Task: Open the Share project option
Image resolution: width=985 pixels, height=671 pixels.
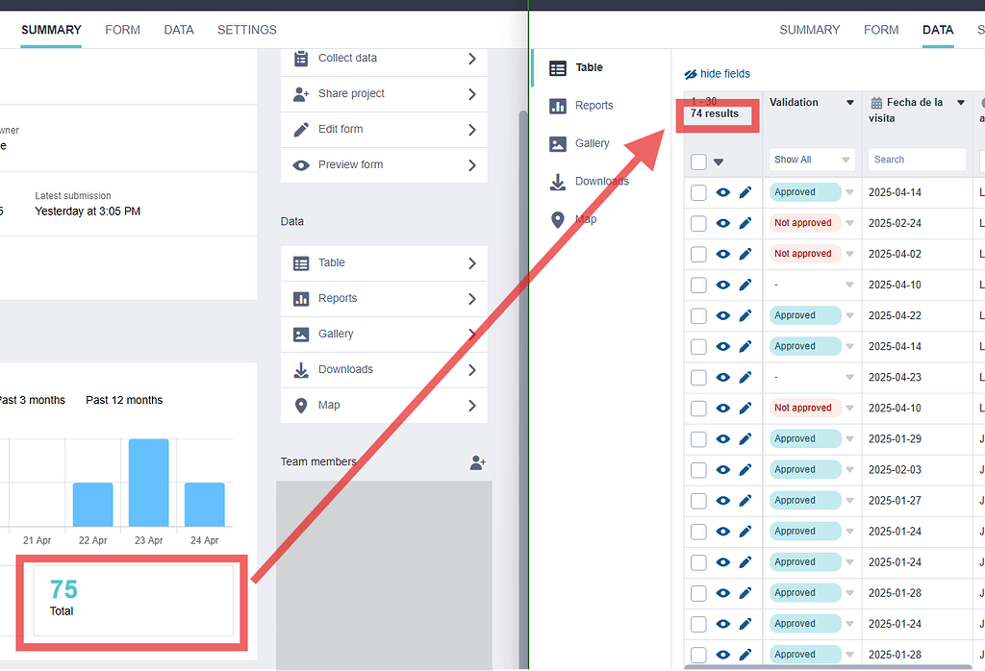Action: pos(384,93)
